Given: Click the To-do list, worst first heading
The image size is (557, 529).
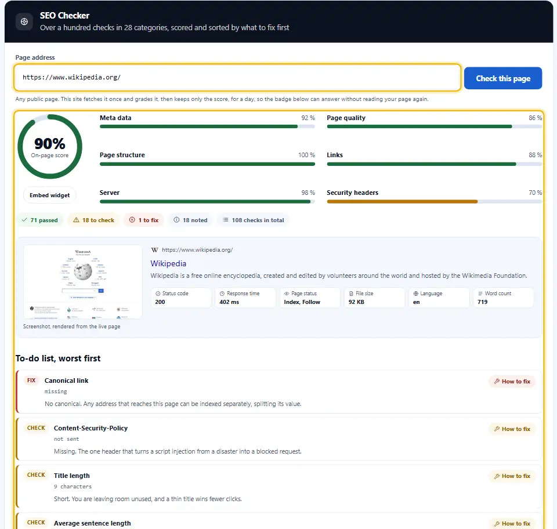Looking at the screenshot, I should coord(58,358).
